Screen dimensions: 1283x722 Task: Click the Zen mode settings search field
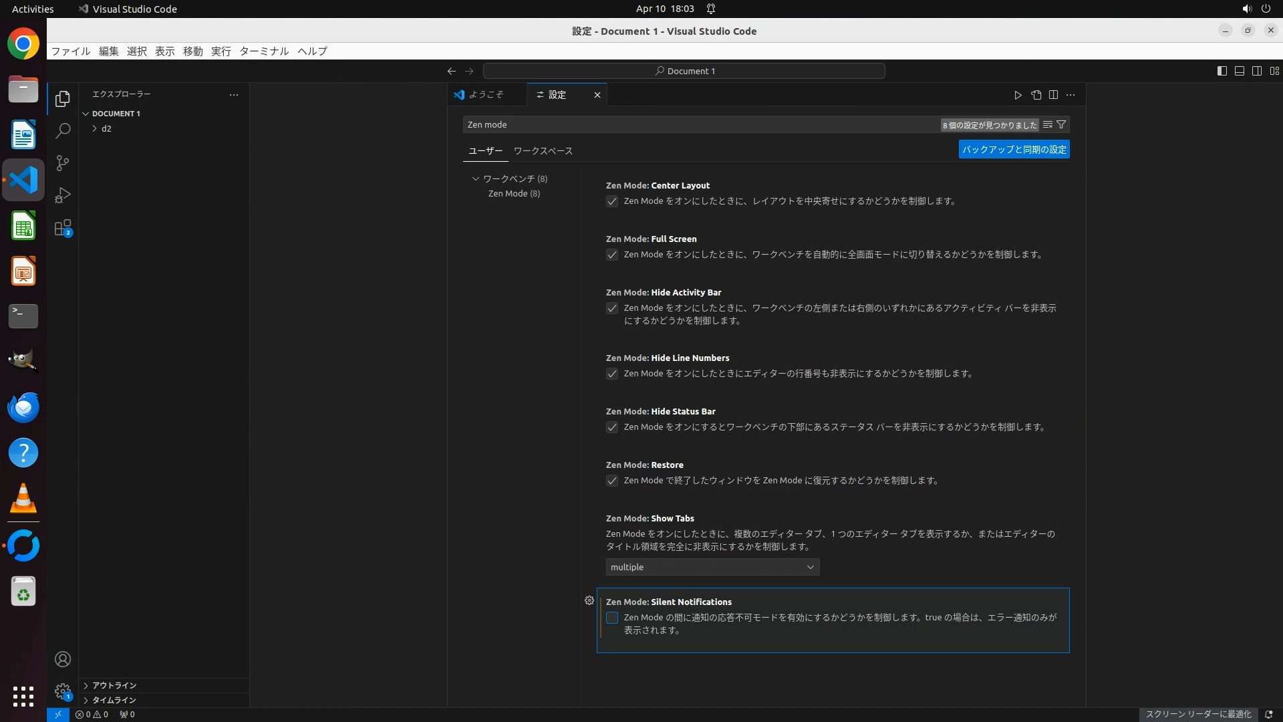tap(702, 124)
